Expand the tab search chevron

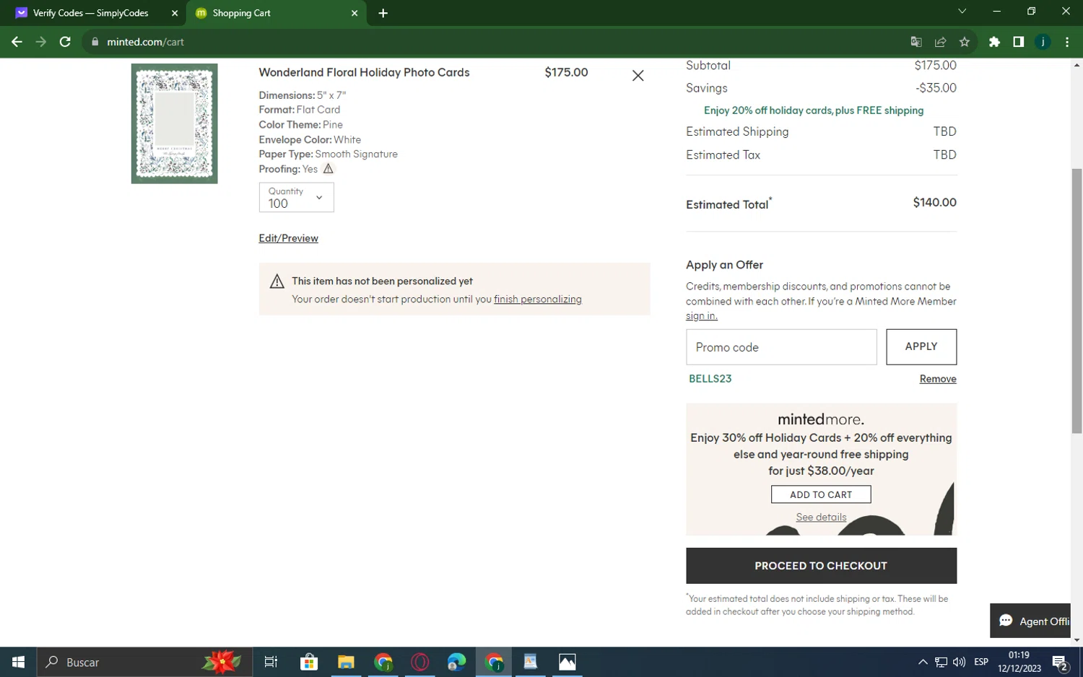coord(962,12)
